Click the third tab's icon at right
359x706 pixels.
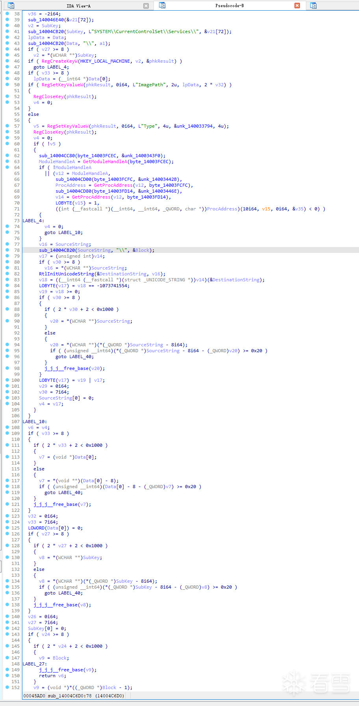pos(313,6)
